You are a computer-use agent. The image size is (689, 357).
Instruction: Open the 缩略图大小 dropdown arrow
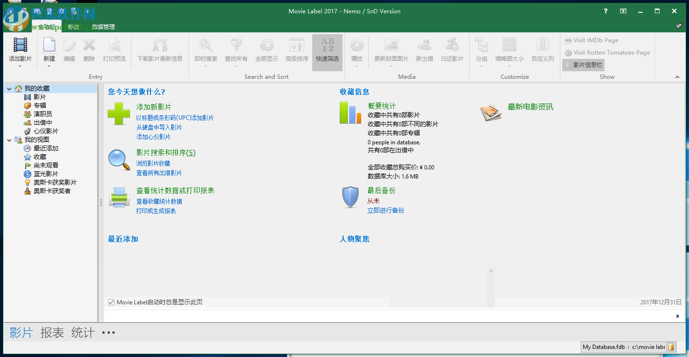[510, 66]
